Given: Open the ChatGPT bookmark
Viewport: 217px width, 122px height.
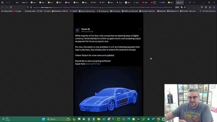Looking at the screenshot, I should tap(74, 11).
